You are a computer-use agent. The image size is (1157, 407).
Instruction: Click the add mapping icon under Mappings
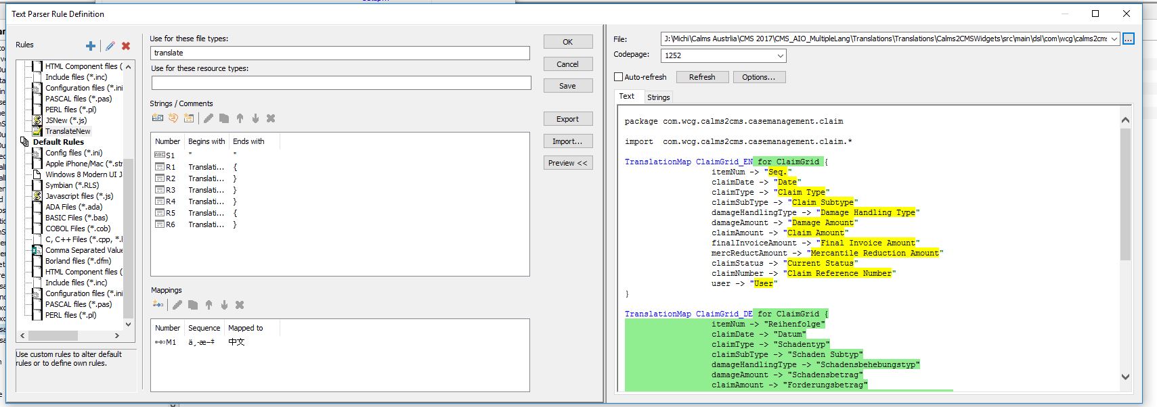pyautogui.click(x=158, y=305)
